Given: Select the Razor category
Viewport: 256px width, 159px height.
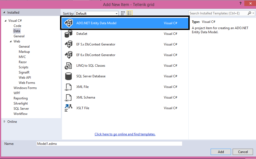Looking at the screenshot, I should click(x=23, y=62).
